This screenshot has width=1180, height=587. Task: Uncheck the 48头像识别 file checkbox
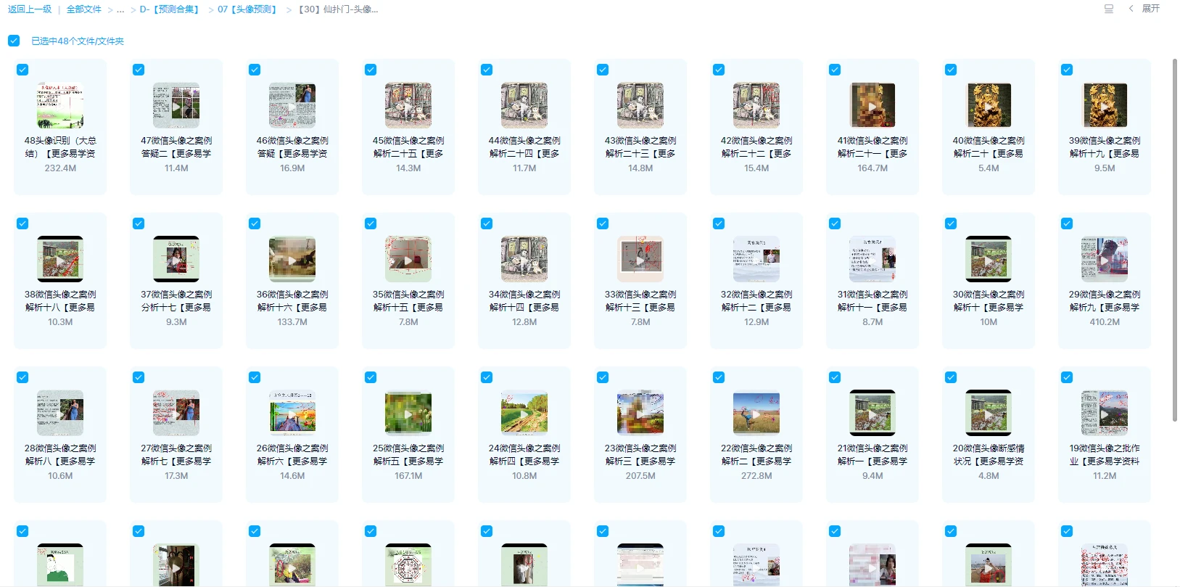click(x=22, y=70)
